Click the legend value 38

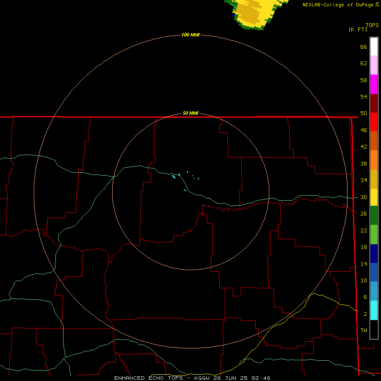[364, 164]
